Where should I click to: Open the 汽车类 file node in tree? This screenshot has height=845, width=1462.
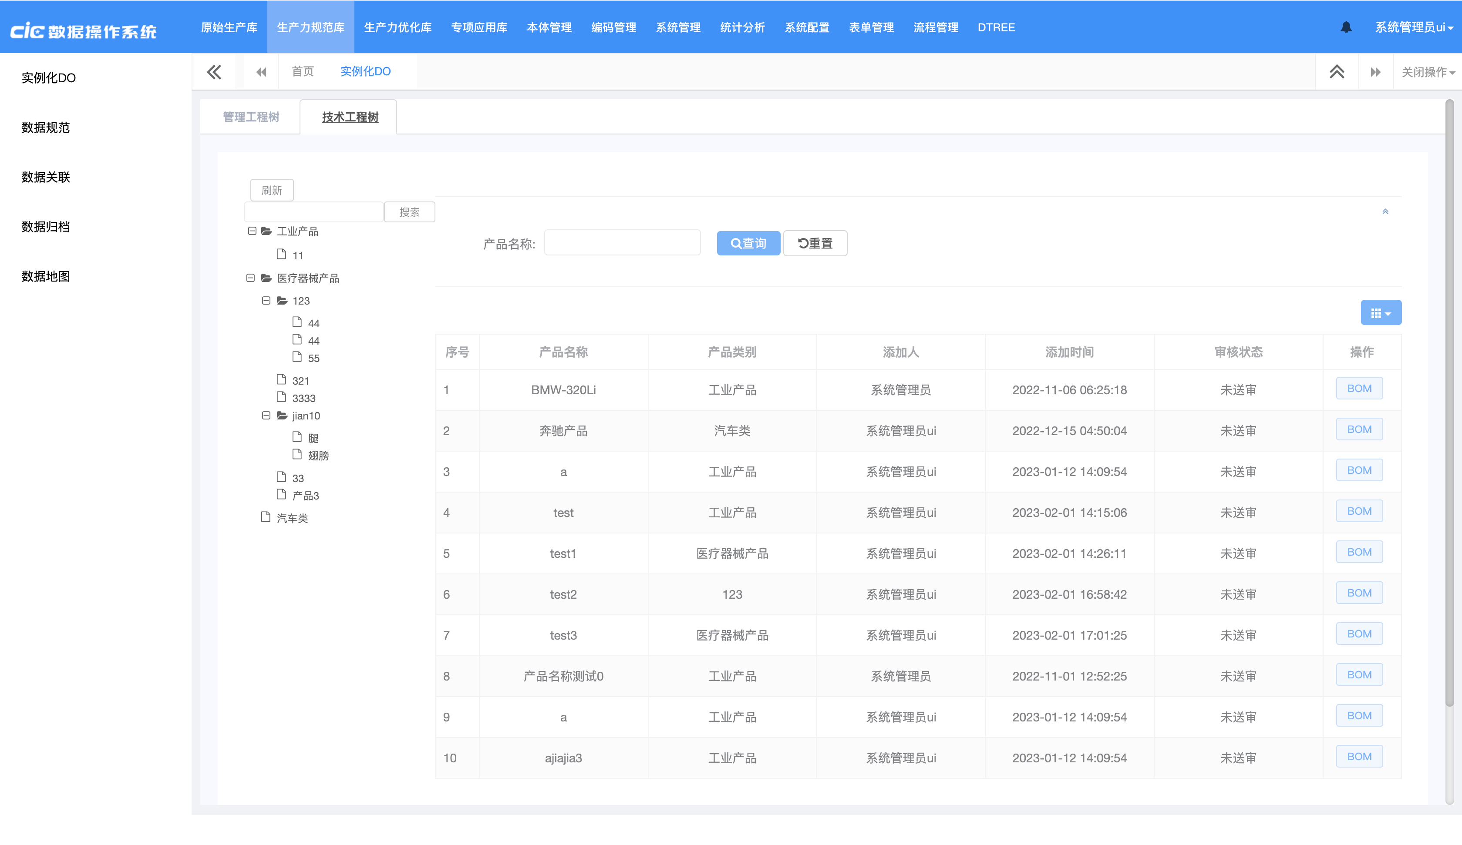292,518
